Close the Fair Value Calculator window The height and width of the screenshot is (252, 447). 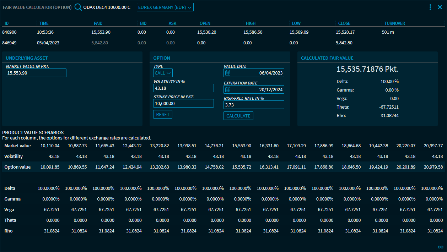(x=440, y=7)
